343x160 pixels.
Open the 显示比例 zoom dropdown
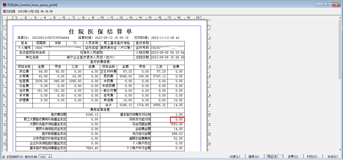[x=49, y=157]
